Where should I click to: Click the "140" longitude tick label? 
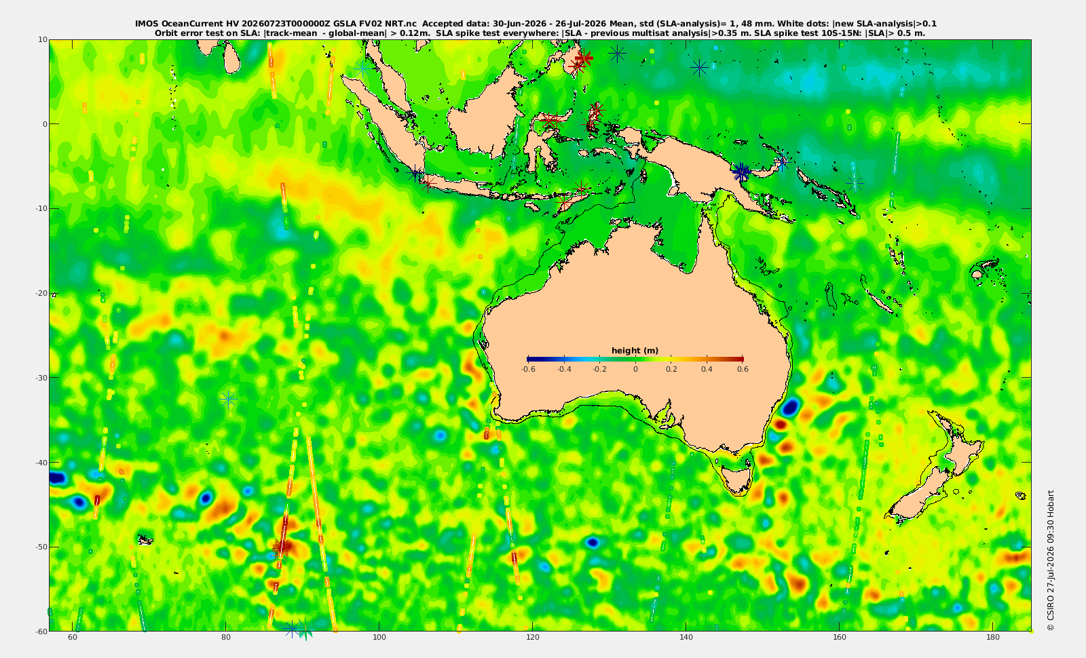[686, 638]
